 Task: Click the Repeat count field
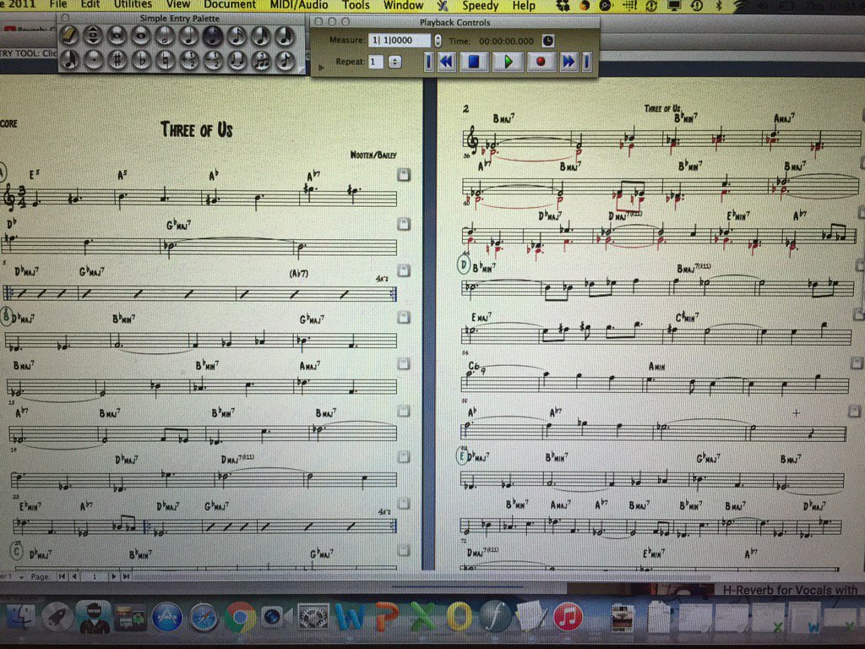coord(376,62)
